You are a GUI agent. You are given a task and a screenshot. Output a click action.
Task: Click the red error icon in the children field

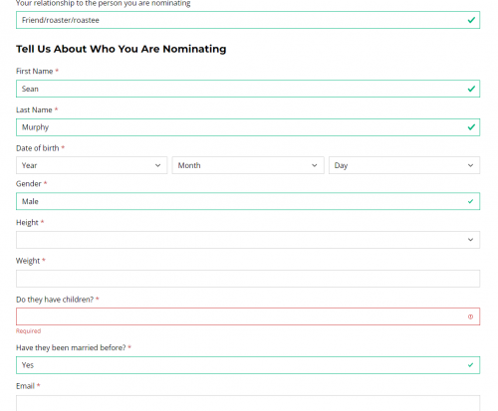(x=470, y=316)
